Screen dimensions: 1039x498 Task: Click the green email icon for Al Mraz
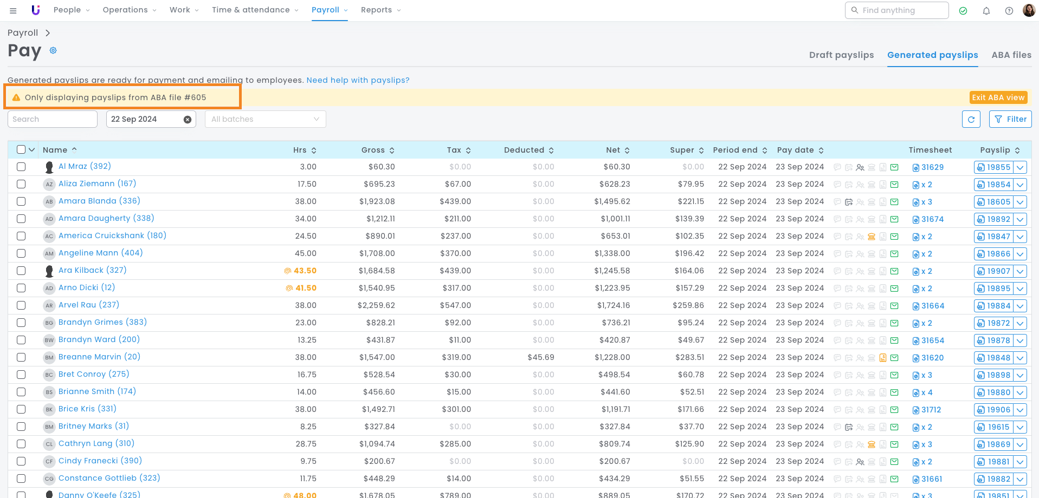coord(894,167)
